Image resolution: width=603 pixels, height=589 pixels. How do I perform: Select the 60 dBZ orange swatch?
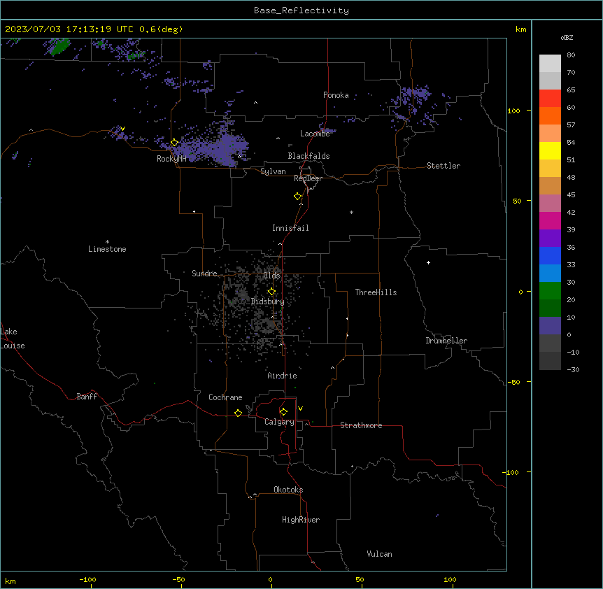click(x=550, y=115)
